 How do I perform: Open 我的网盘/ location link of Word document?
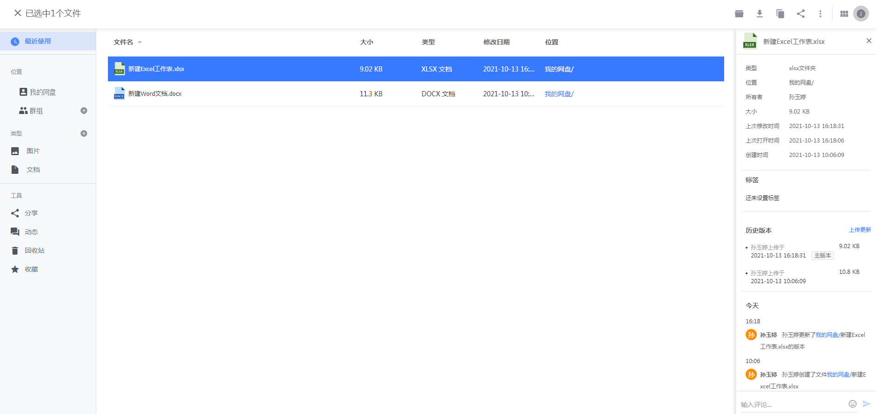pos(559,94)
